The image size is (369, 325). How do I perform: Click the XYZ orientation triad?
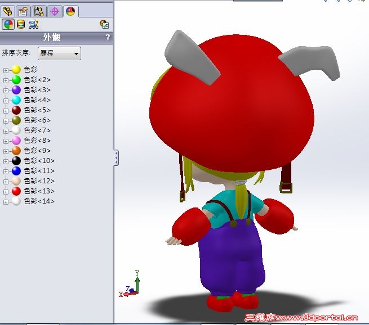[130, 284]
